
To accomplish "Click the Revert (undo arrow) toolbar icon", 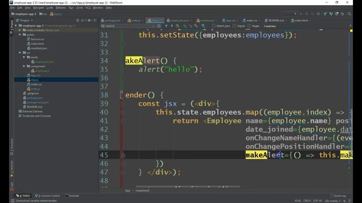I will click(x=342, y=14).
